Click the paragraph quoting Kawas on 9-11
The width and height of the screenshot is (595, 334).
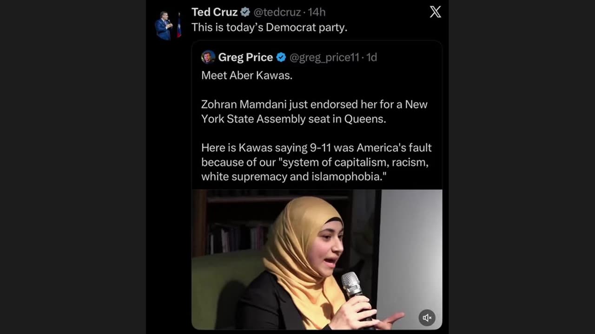point(316,162)
